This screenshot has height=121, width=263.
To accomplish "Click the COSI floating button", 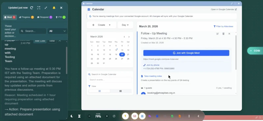I will (255, 51).
